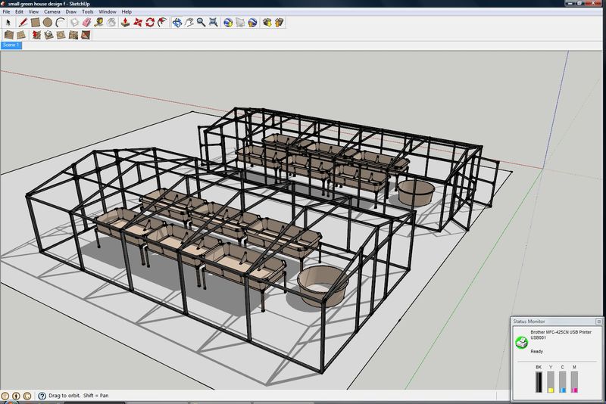
Task: Open the Window menu
Action: (108, 12)
